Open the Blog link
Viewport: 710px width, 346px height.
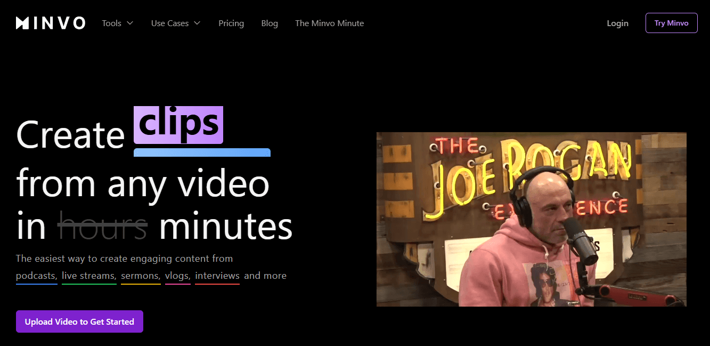coord(270,23)
